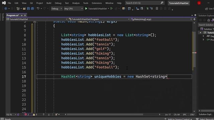
Task: Open the TutorialsEUHashSet project scope dropdown
Action: [37, 19]
